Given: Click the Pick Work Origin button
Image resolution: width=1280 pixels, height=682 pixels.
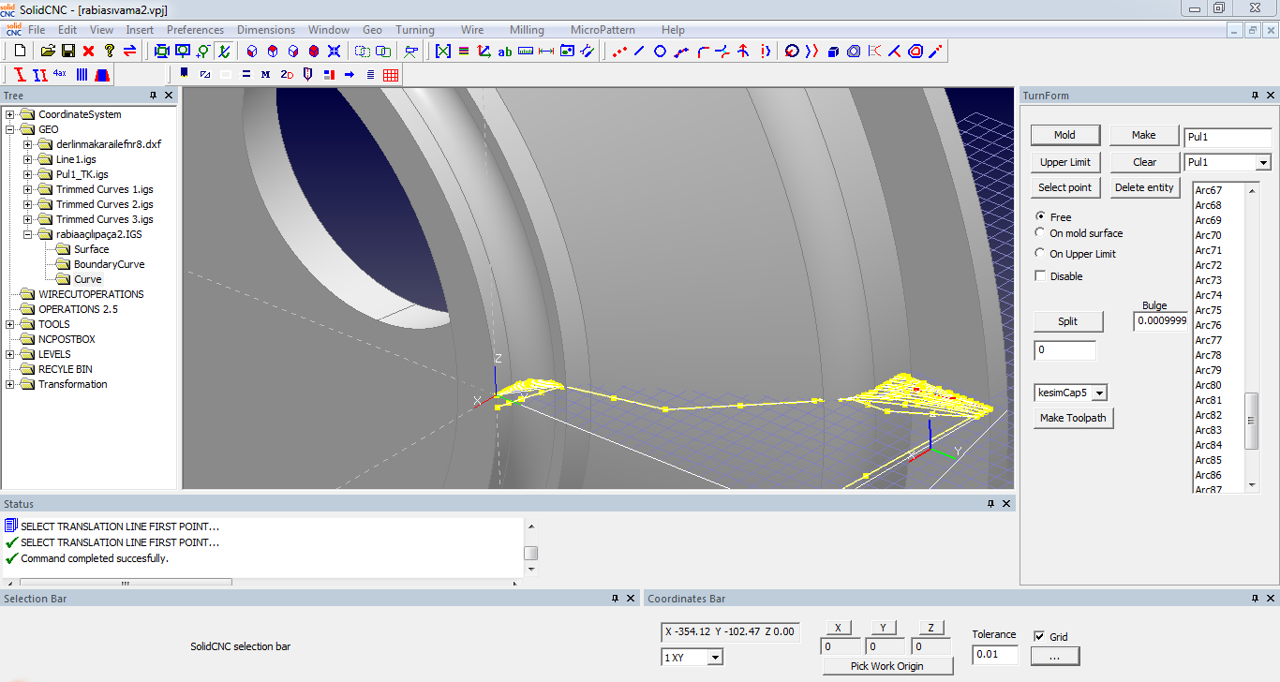Looking at the screenshot, I should 886,666.
